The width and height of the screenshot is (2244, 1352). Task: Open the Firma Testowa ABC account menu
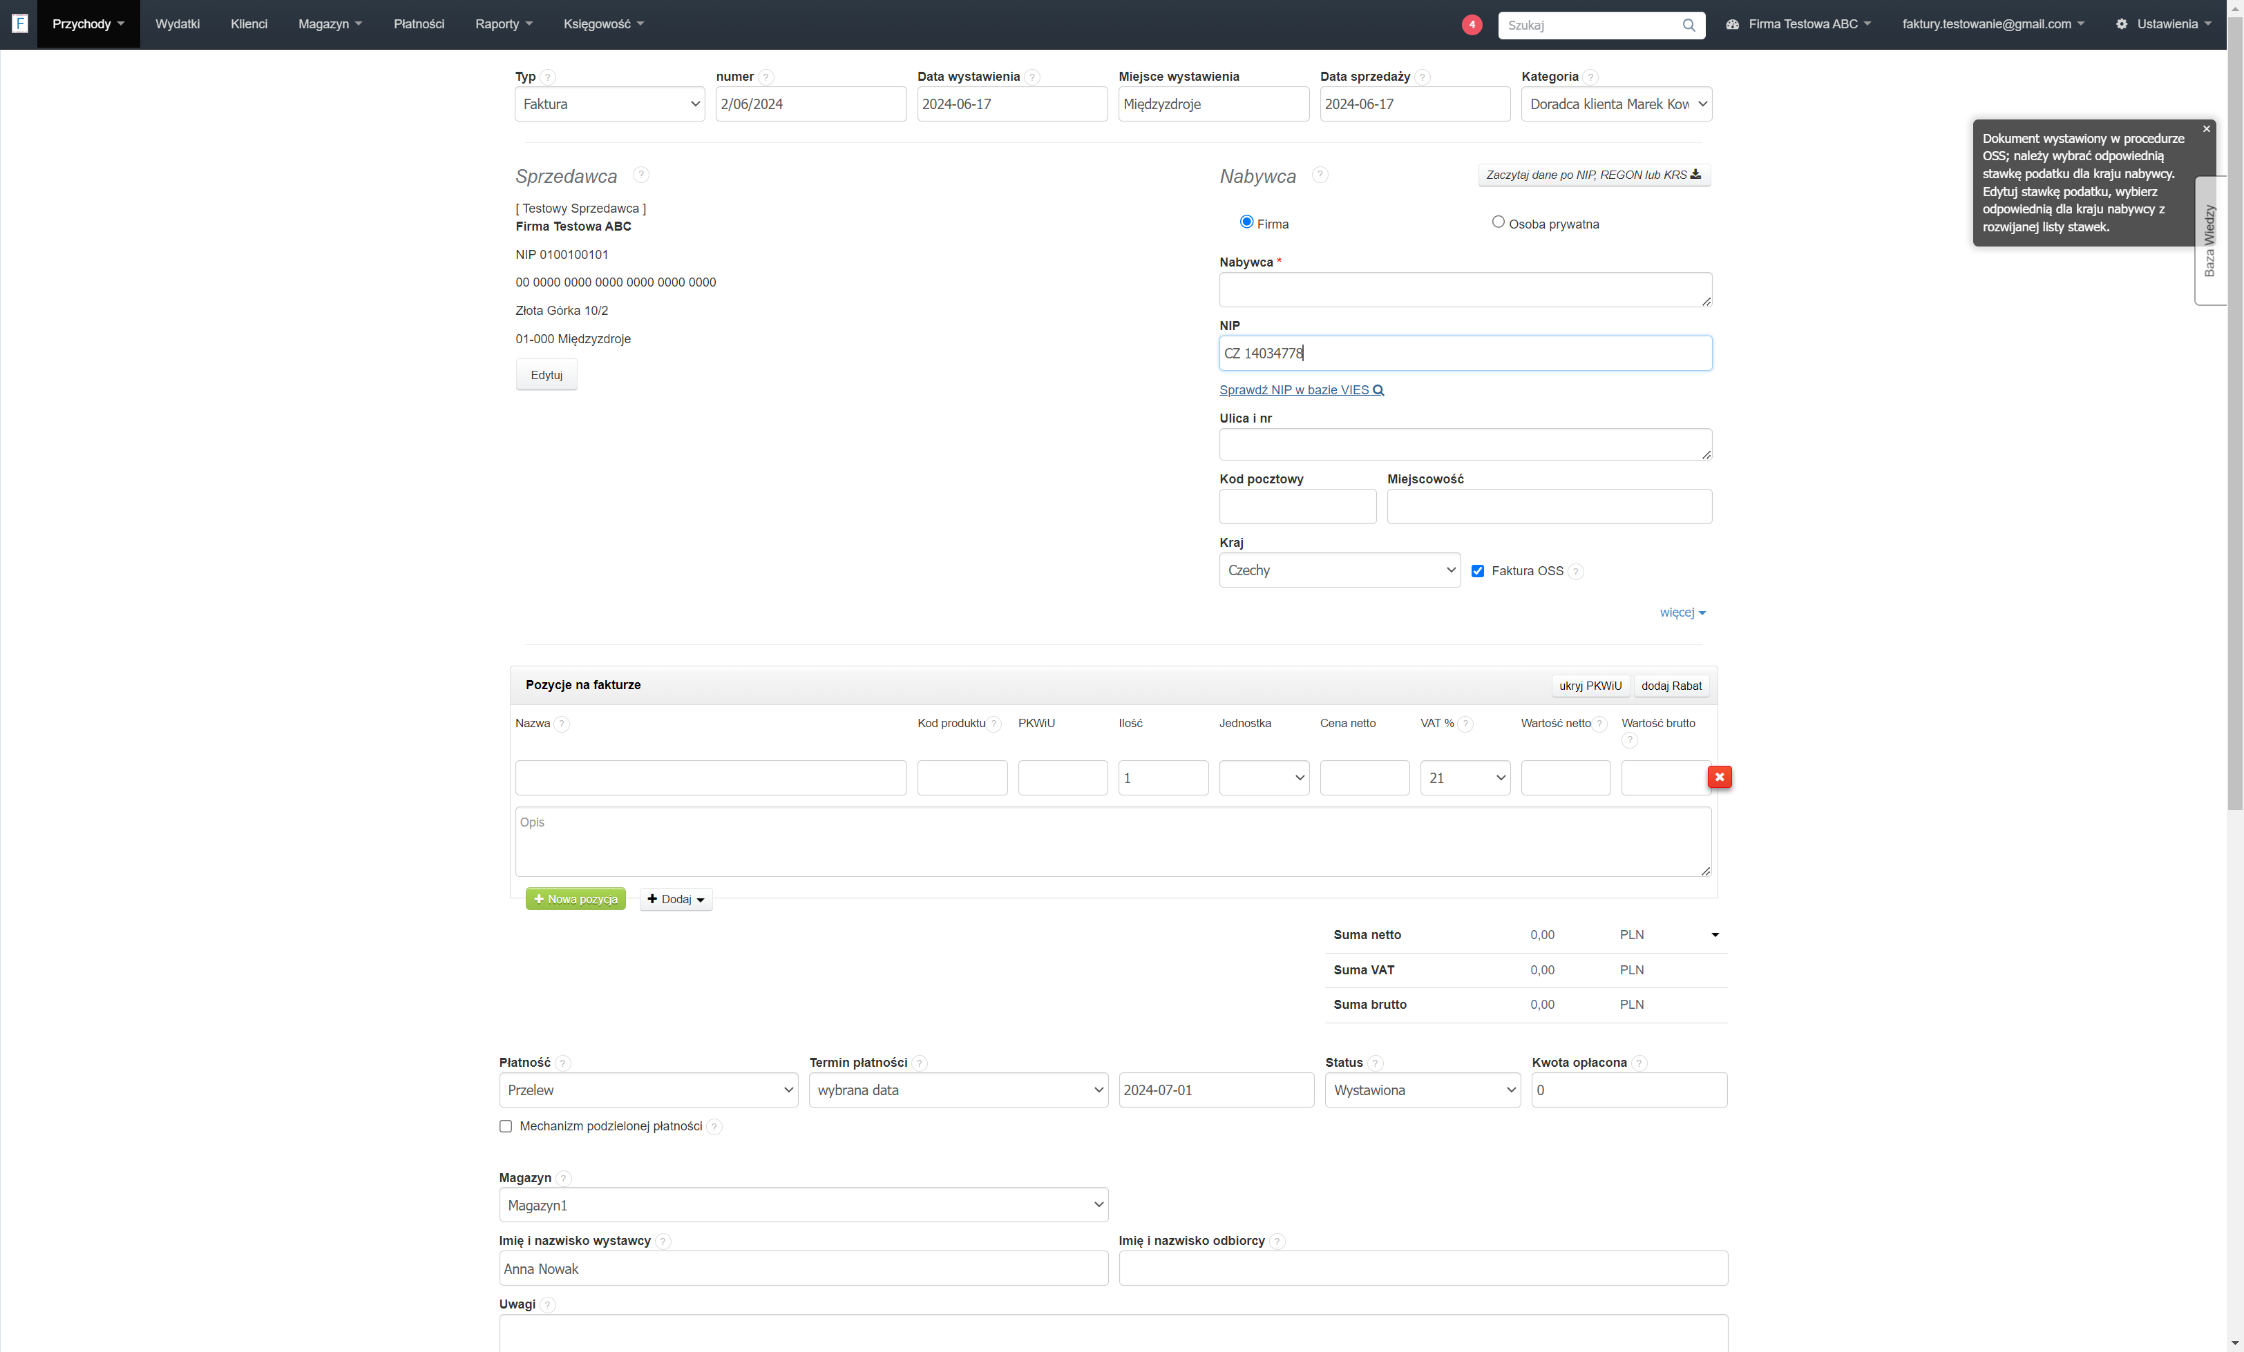(x=1798, y=23)
